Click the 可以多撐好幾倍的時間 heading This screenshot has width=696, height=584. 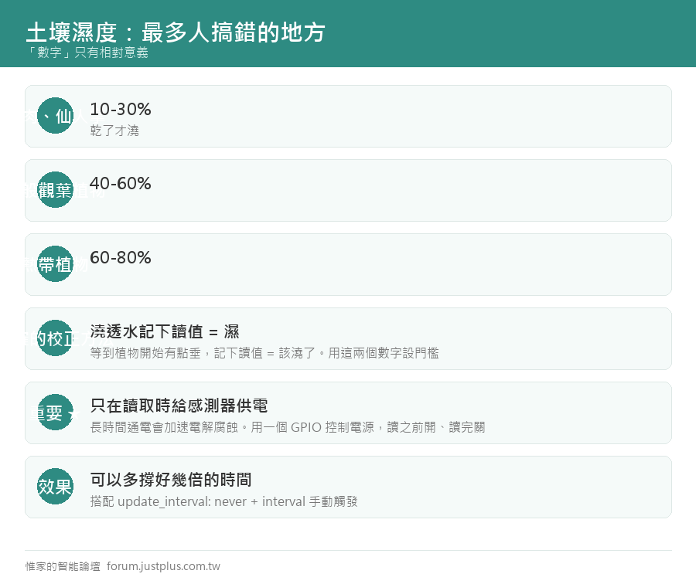[171, 480]
